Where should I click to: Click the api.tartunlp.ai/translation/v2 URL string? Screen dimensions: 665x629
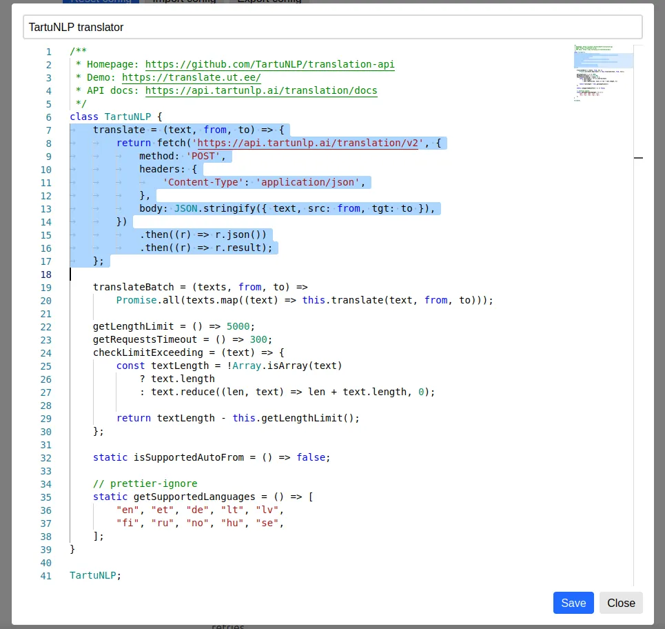pyautogui.click(x=307, y=143)
